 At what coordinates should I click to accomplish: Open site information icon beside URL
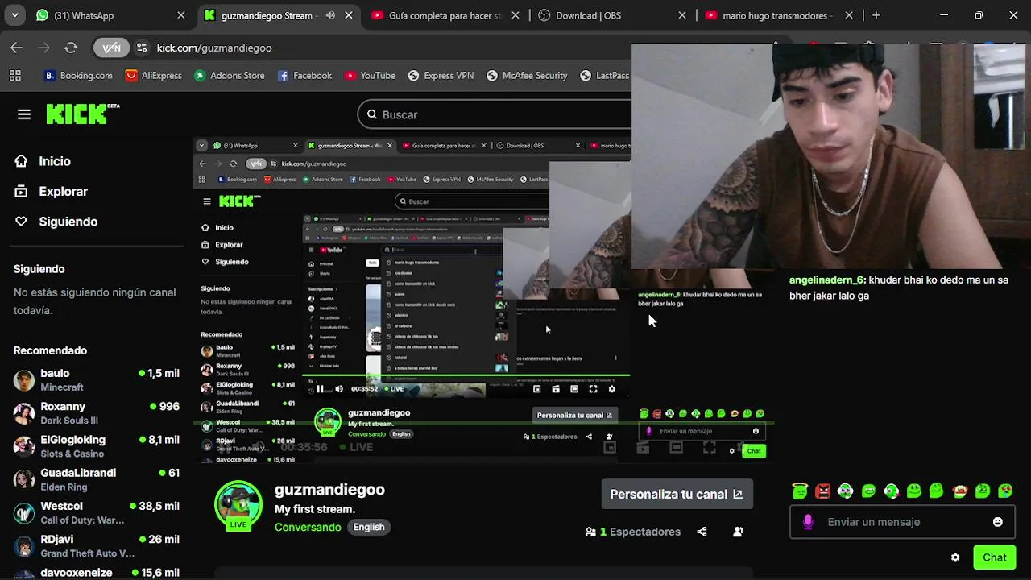coord(142,48)
